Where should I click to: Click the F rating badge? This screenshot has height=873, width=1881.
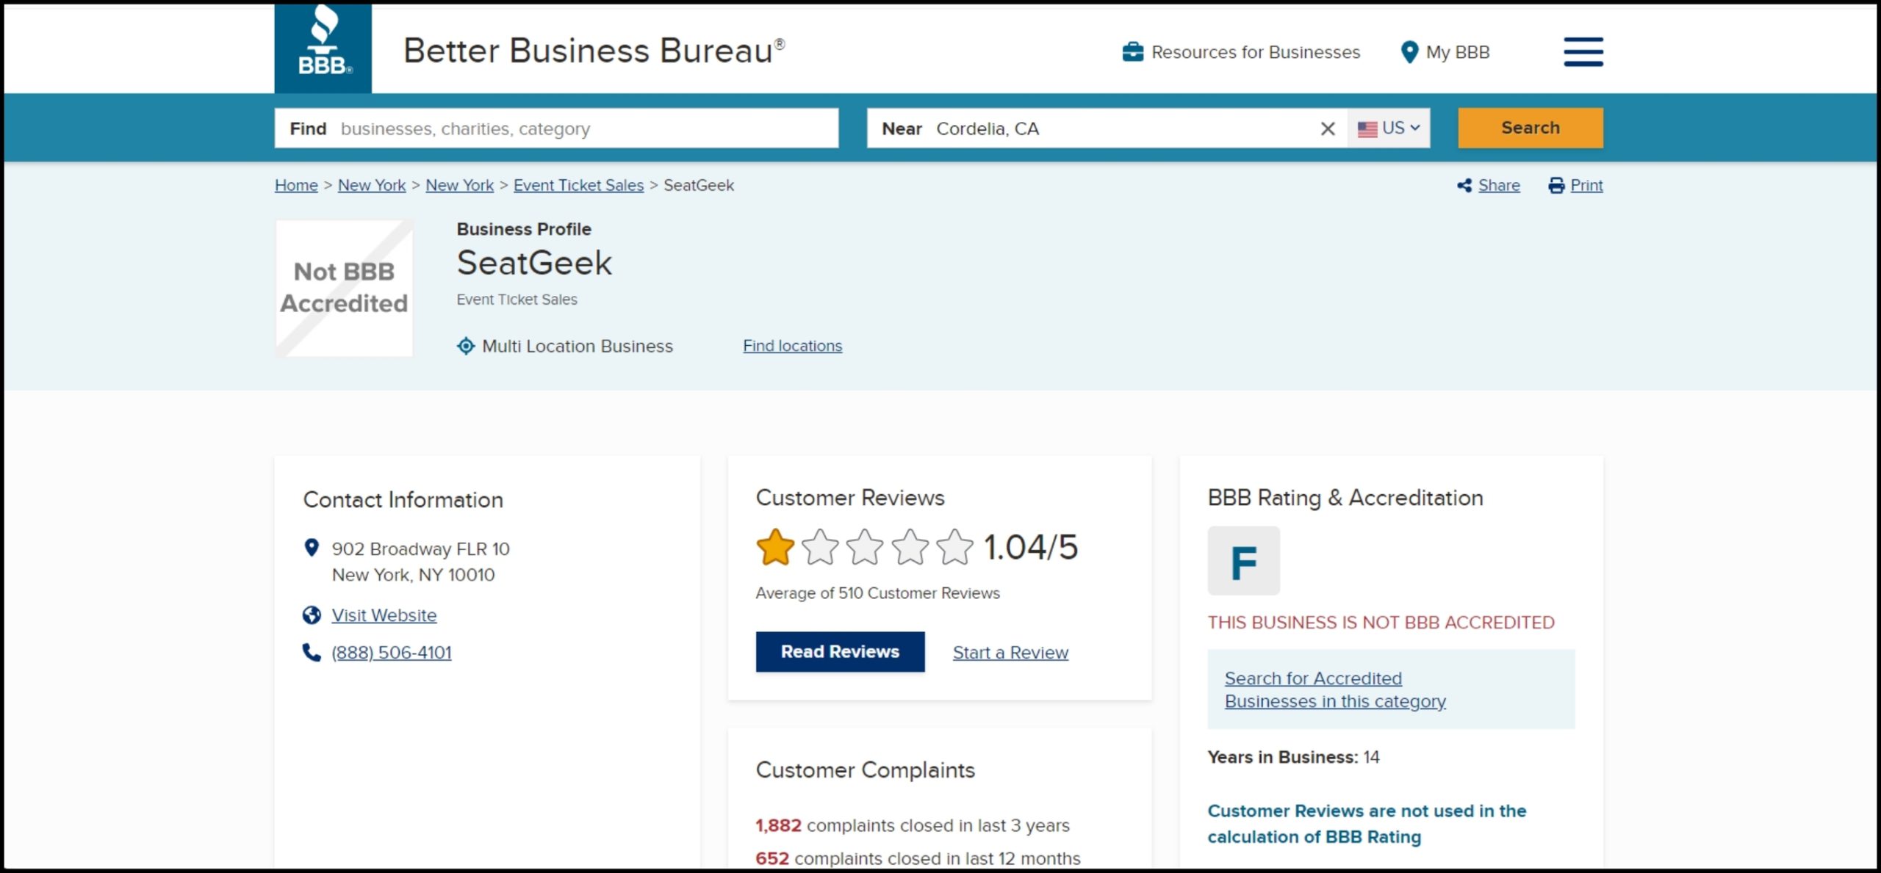tap(1243, 562)
